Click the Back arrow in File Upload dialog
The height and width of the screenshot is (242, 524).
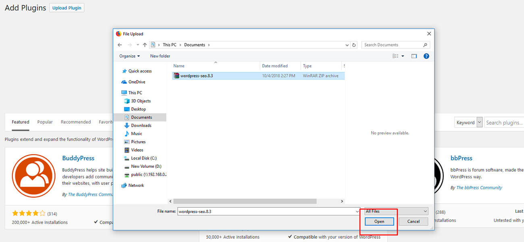coord(120,45)
